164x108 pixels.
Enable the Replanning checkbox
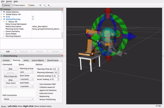38,96
